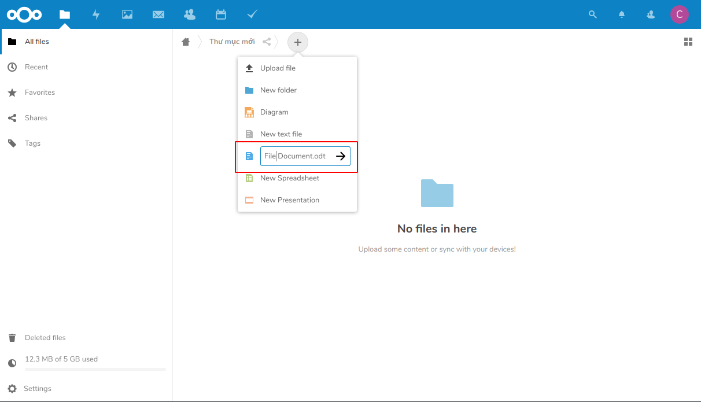Click the Nextcloud logo

pyautogui.click(x=24, y=14)
